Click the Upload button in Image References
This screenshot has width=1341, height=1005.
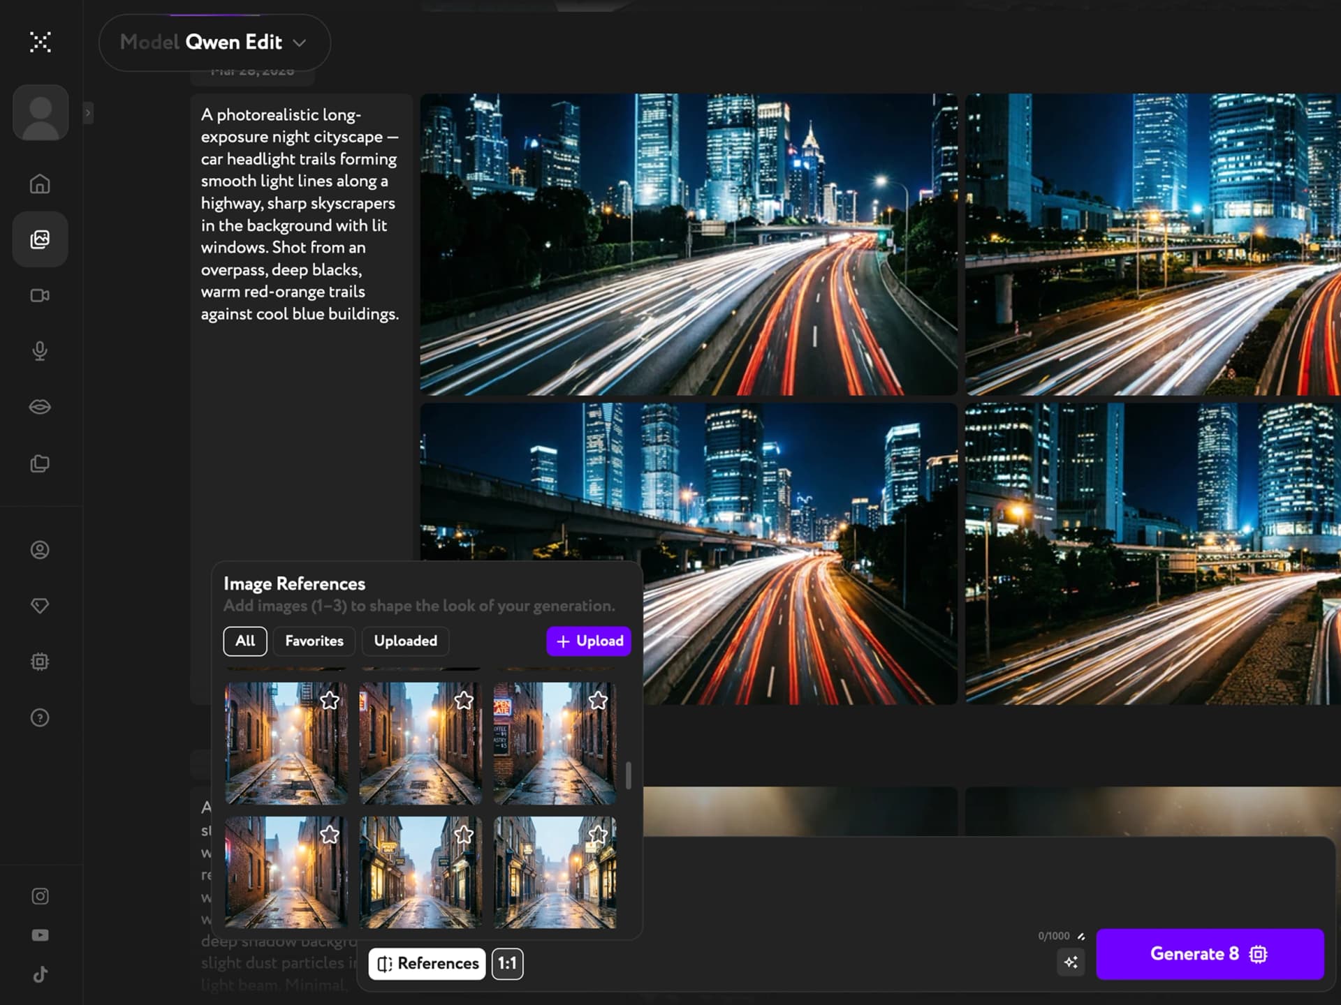pyautogui.click(x=588, y=641)
